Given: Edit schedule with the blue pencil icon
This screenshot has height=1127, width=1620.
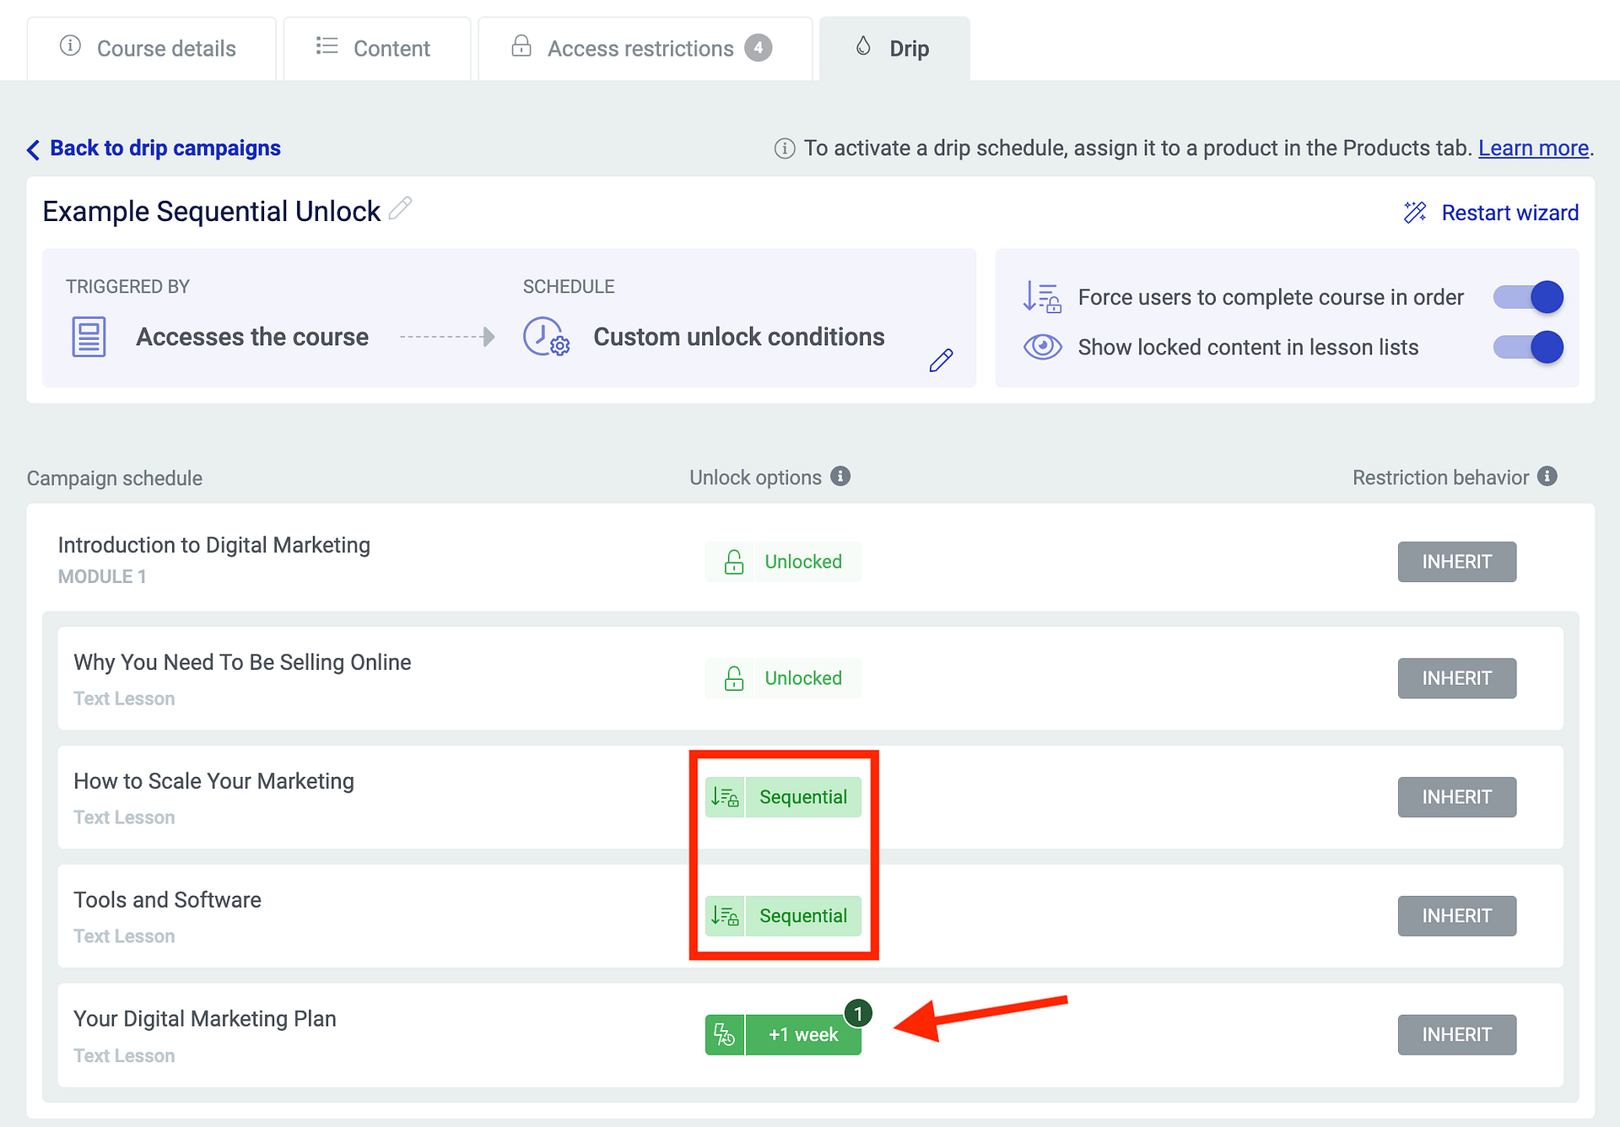Looking at the screenshot, I should click(x=941, y=360).
